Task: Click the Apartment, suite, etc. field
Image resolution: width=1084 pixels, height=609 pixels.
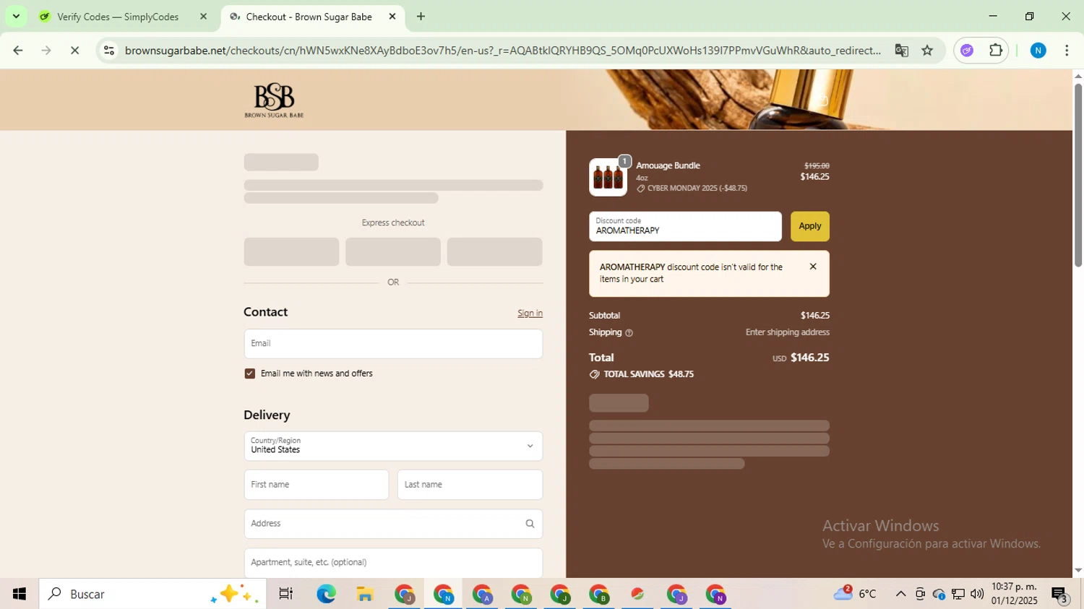Action: point(393,562)
